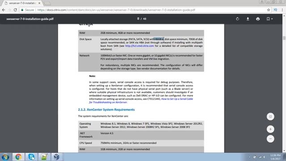Open Chrome from the taskbar
This screenshot has width=286, height=161.
pos(18,157)
